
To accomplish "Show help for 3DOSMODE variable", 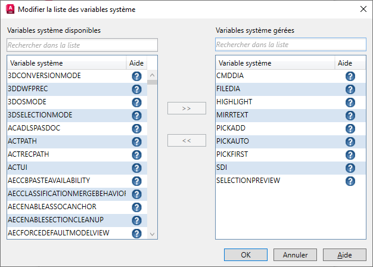I will [x=136, y=103].
